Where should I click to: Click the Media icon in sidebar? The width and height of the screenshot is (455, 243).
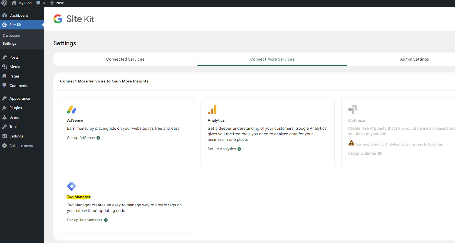[4, 67]
